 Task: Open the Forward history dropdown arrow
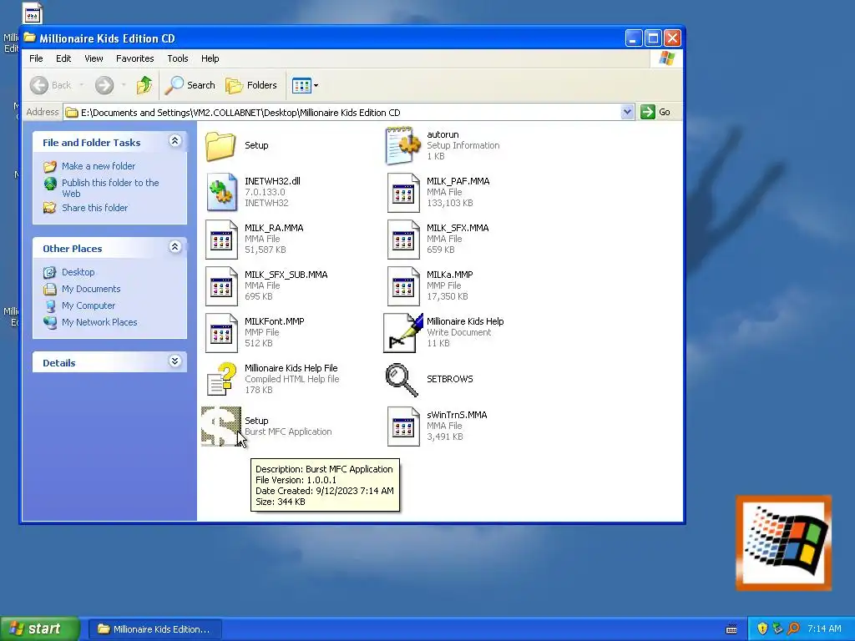124,85
